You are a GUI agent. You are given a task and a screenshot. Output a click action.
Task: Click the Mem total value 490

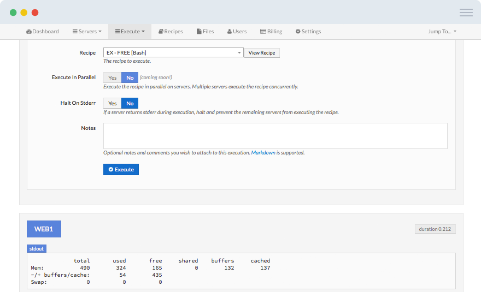tap(85, 268)
